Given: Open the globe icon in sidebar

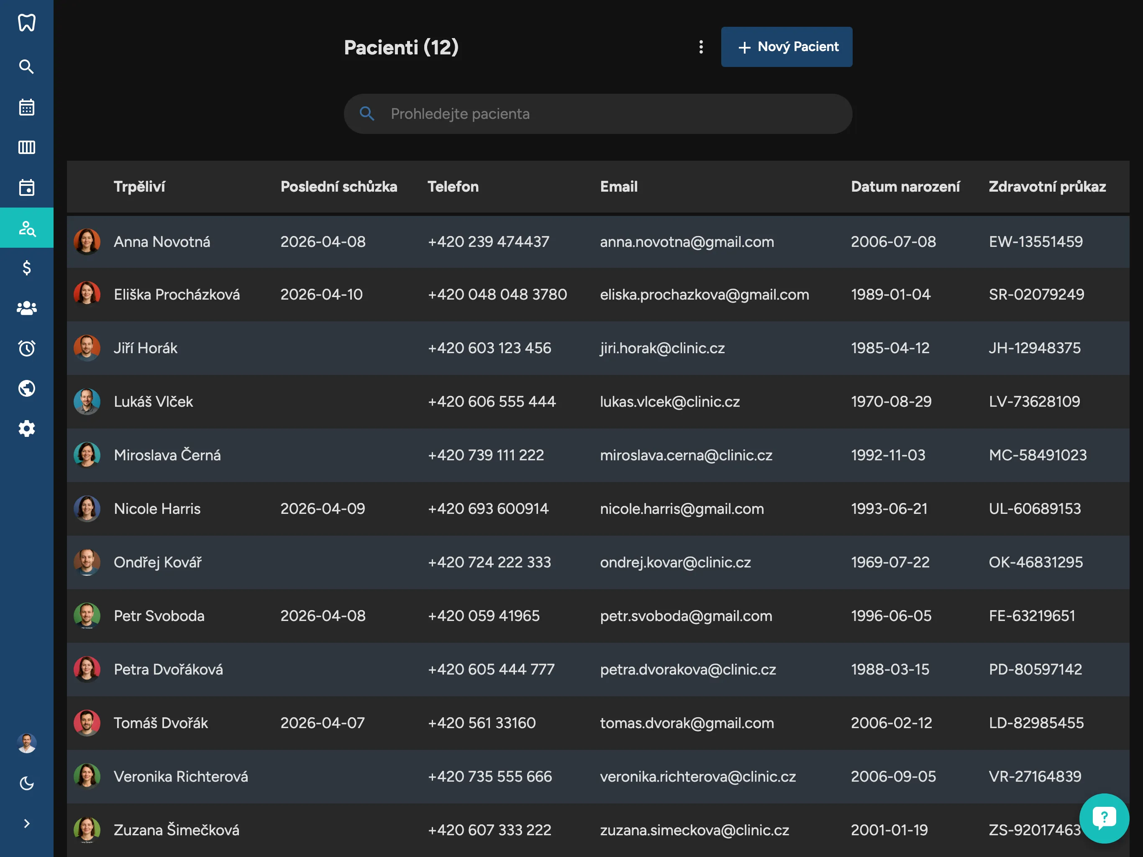Looking at the screenshot, I should pyautogui.click(x=26, y=388).
